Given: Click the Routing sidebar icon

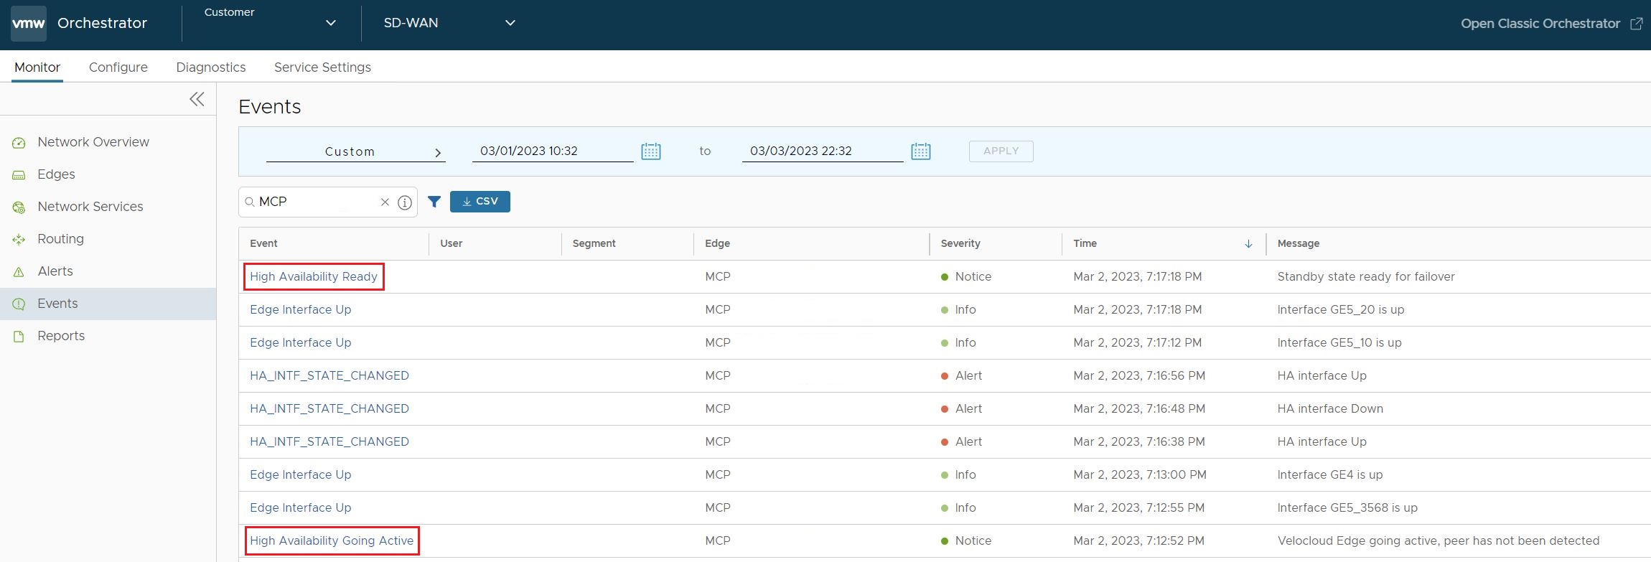Looking at the screenshot, I should (19, 240).
